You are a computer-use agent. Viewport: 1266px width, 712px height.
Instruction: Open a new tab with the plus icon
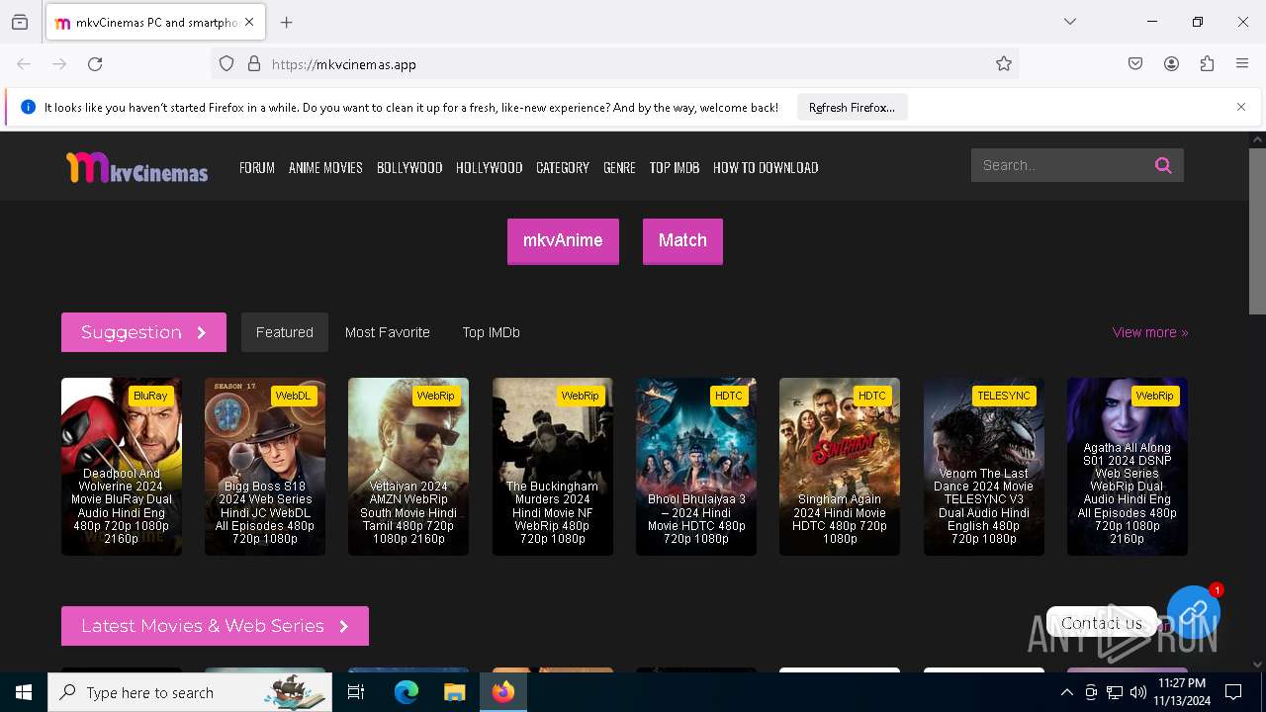(287, 22)
